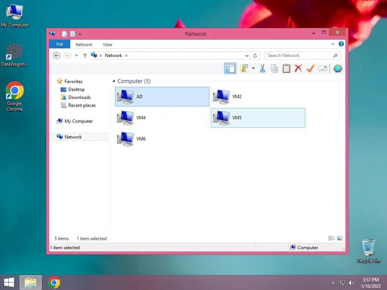Go back with the Back arrow
This screenshot has height=290, width=387.
(57, 56)
